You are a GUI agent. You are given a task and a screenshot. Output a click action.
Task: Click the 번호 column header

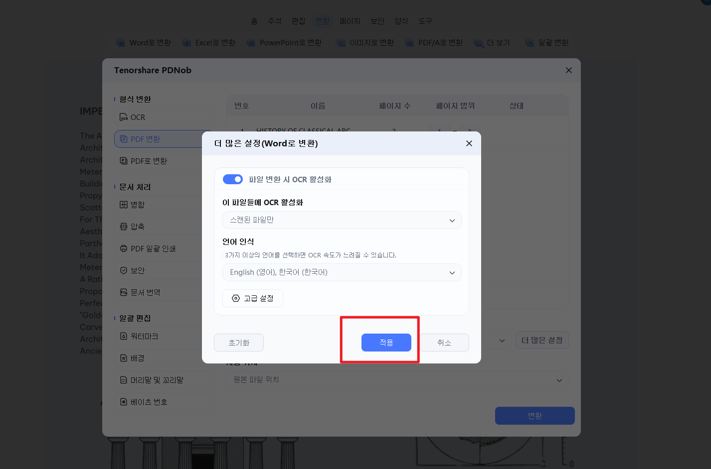(242, 106)
